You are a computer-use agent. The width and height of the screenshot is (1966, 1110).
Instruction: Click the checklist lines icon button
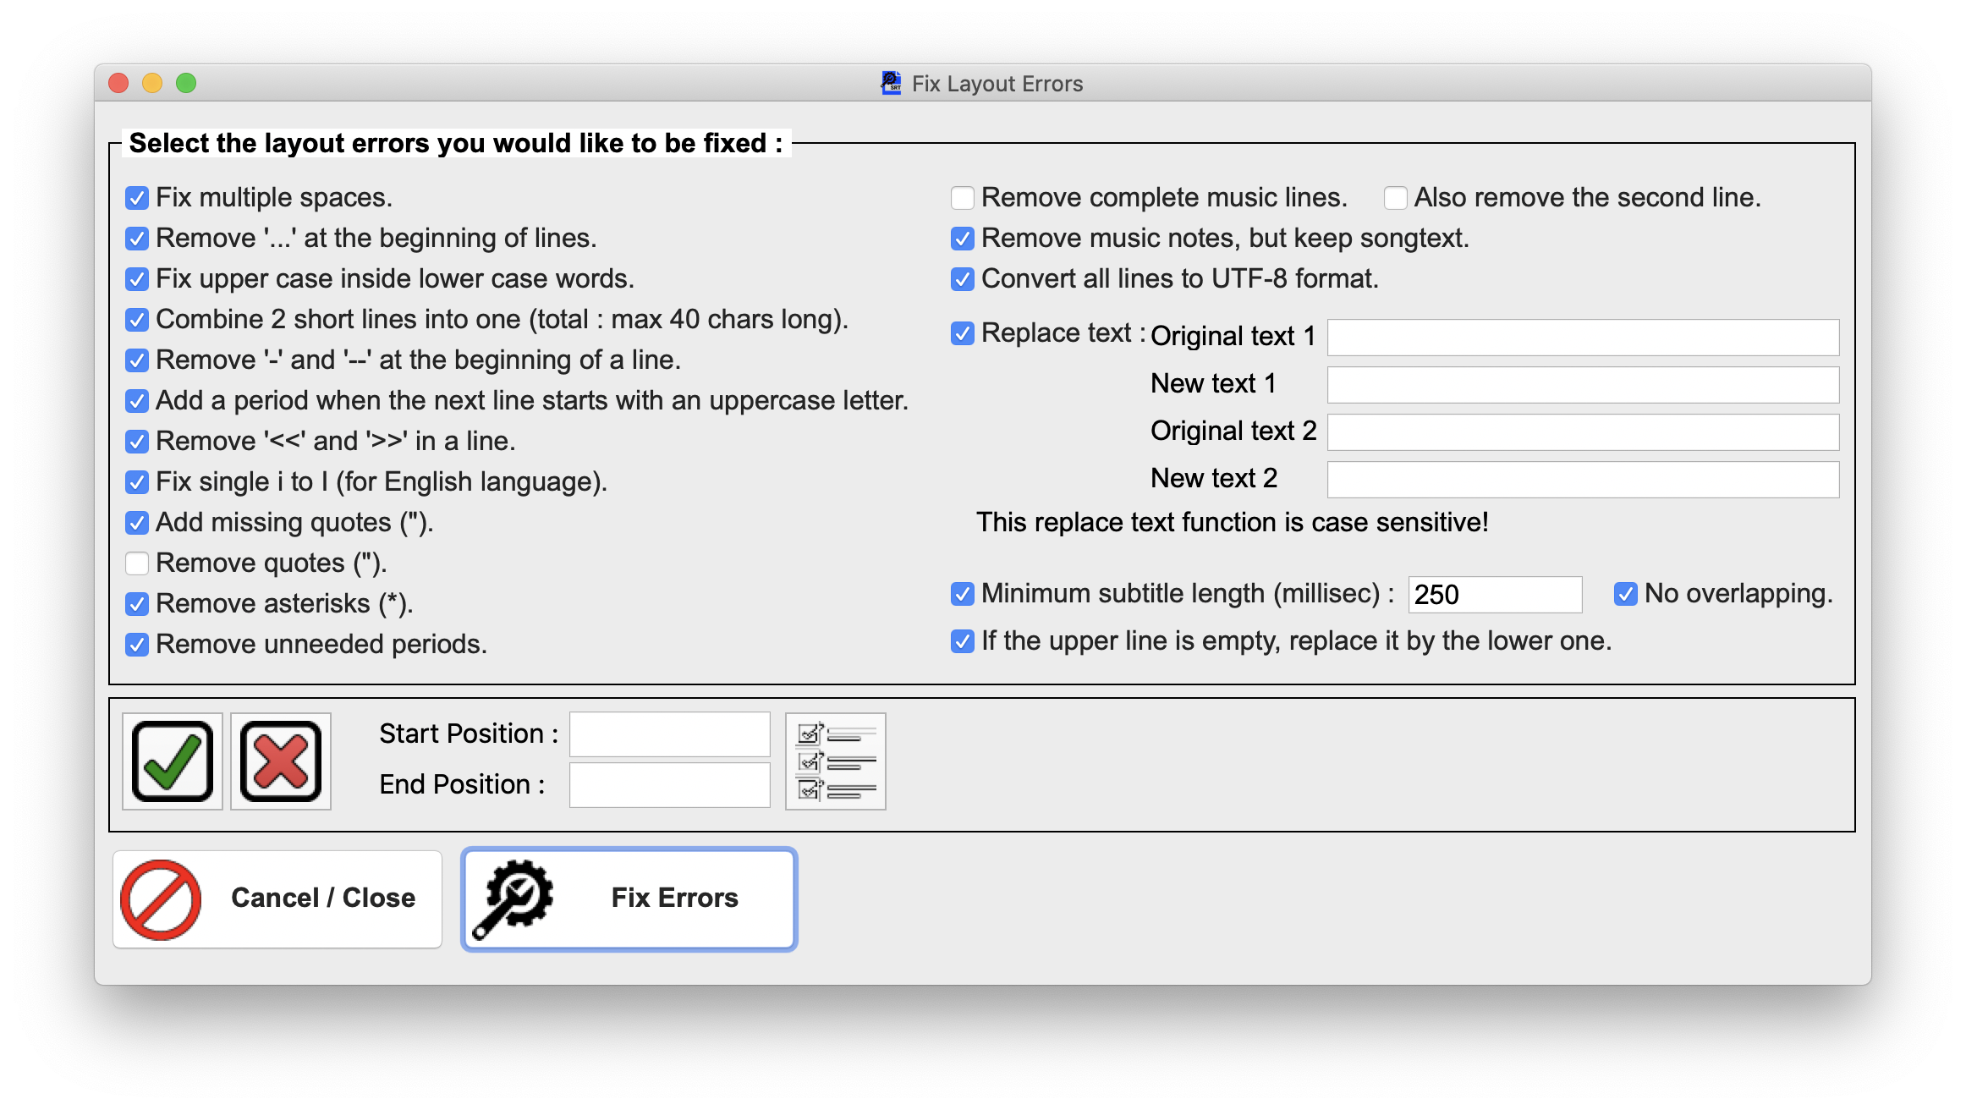click(x=835, y=761)
